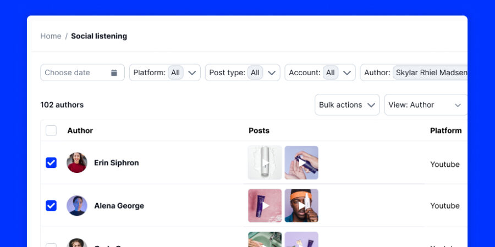This screenshot has height=247, width=495.
Task: Change the View: Author selector
Action: tap(425, 105)
